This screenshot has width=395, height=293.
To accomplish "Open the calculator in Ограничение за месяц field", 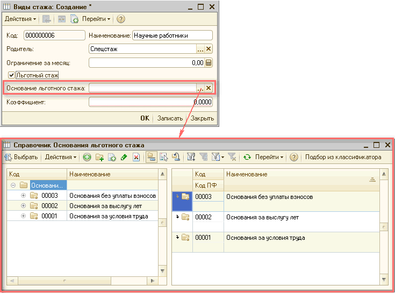I will click(209, 62).
